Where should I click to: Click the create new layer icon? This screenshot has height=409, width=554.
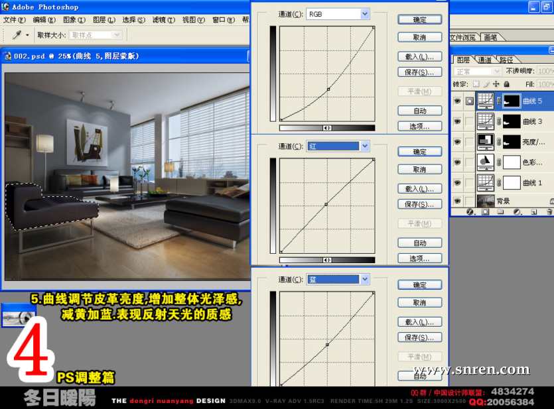point(533,211)
